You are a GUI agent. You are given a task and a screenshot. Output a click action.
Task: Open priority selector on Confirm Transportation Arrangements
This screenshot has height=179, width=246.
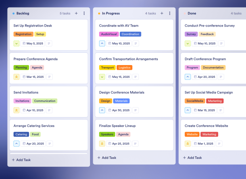coord(102,77)
